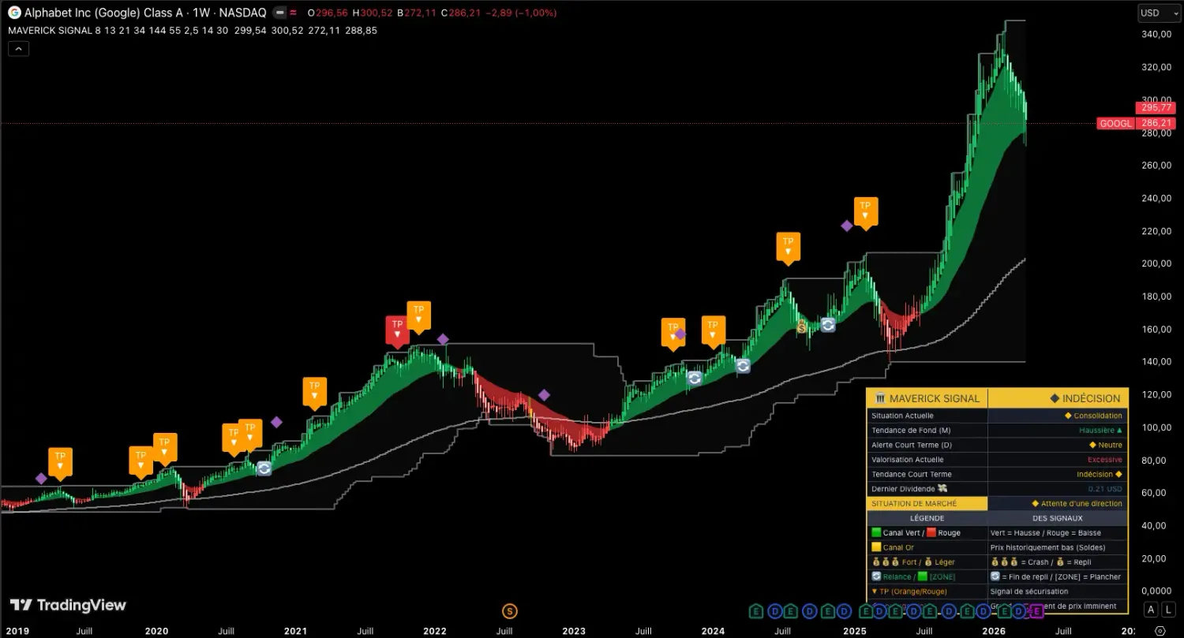
Task: Click the purple diamond in late 2022 downtrend
Action: point(544,395)
